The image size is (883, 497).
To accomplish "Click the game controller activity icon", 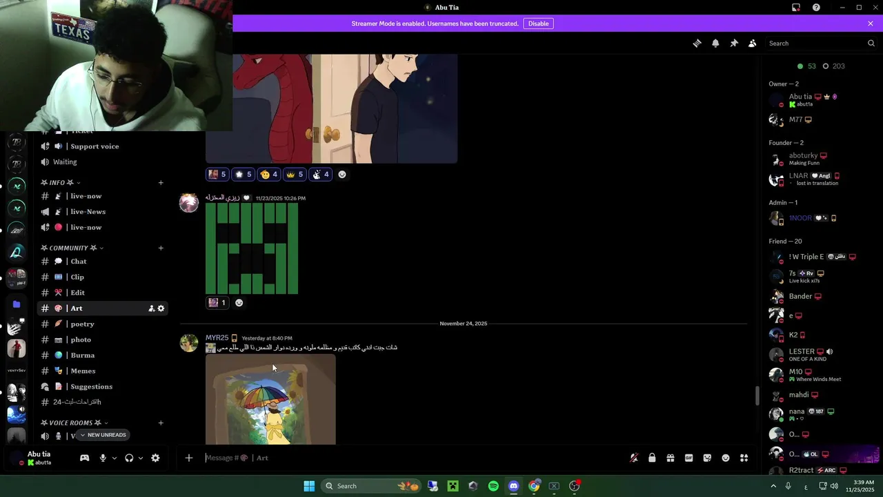I will 84,458.
